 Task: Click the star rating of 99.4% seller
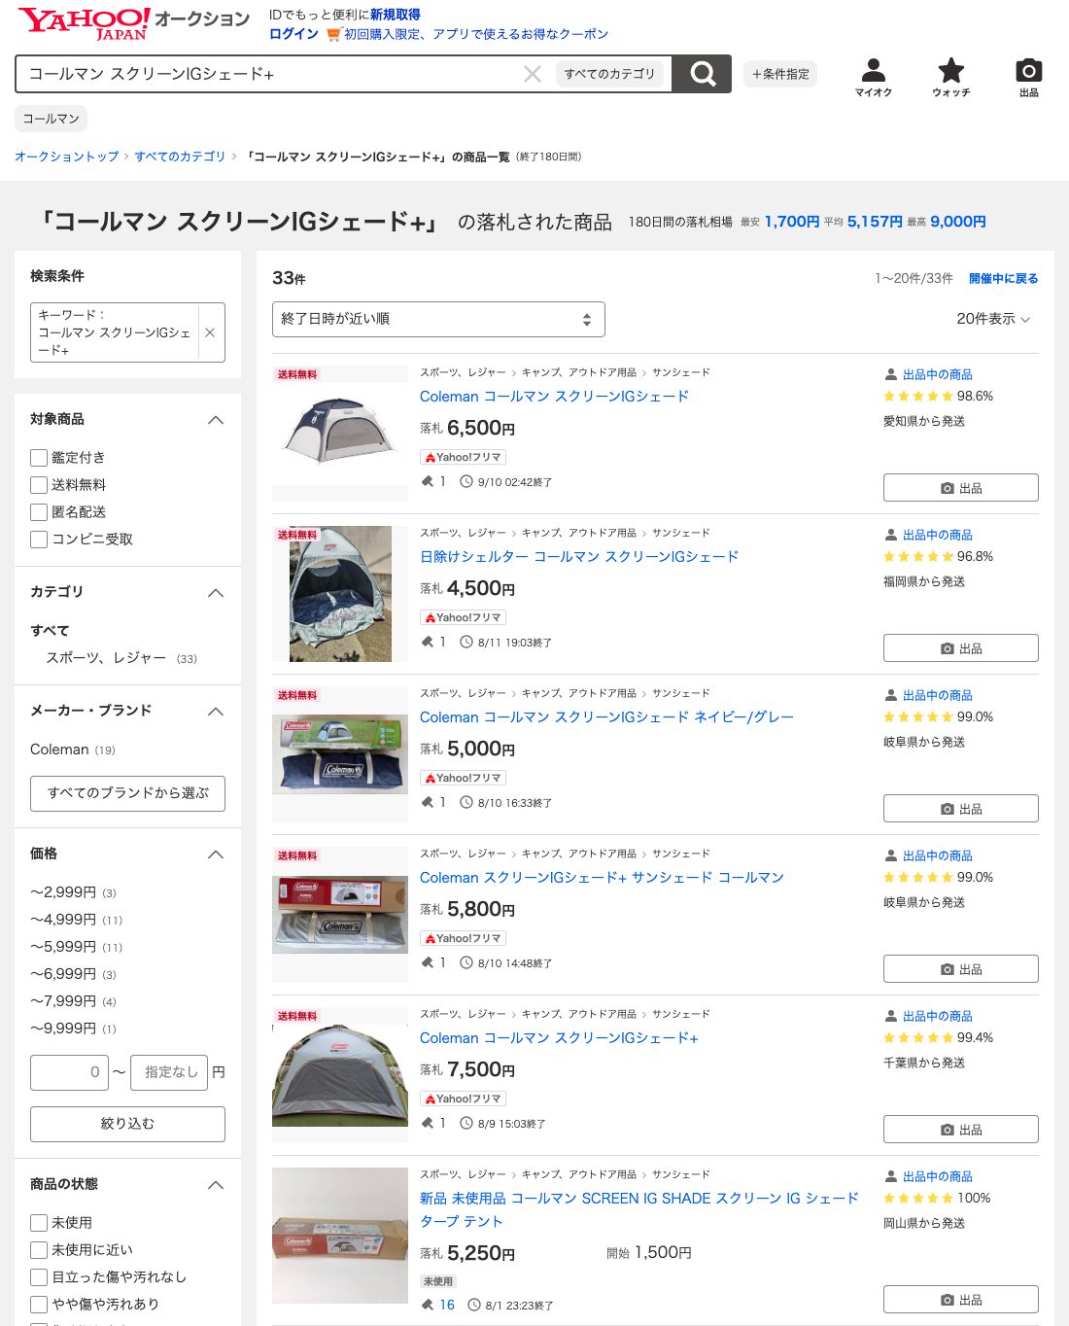[x=917, y=1037]
